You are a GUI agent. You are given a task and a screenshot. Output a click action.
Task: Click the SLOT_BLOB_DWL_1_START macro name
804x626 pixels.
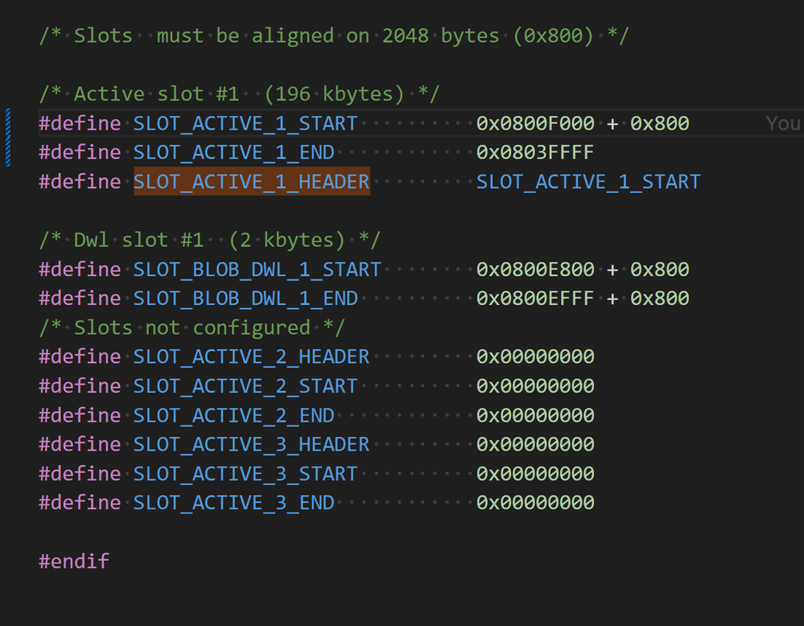coord(257,270)
